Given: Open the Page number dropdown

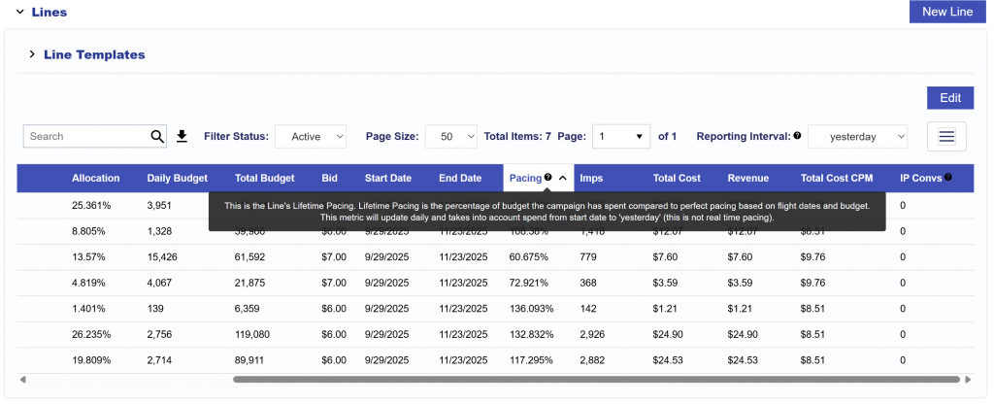Looking at the screenshot, I should [x=621, y=137].
